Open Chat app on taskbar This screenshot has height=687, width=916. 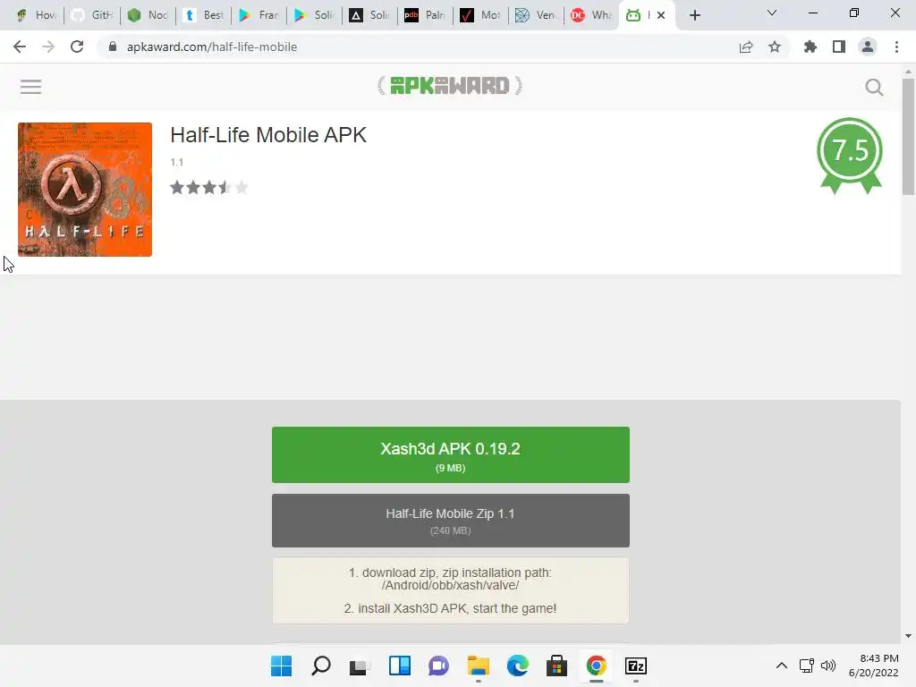(438, 666)
